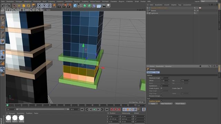This screenshot has width=221, height=124.
Task: Select the third material white sphere
Action: coord(21,118)
